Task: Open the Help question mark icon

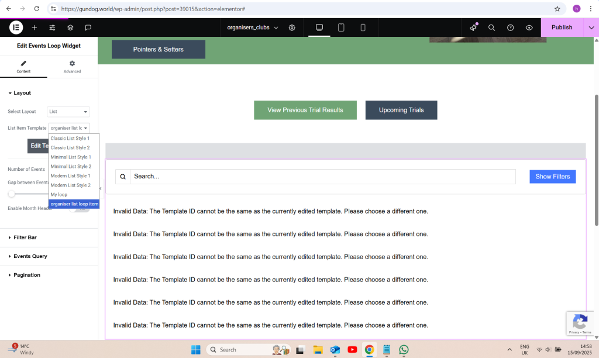Action: [510, 27]
